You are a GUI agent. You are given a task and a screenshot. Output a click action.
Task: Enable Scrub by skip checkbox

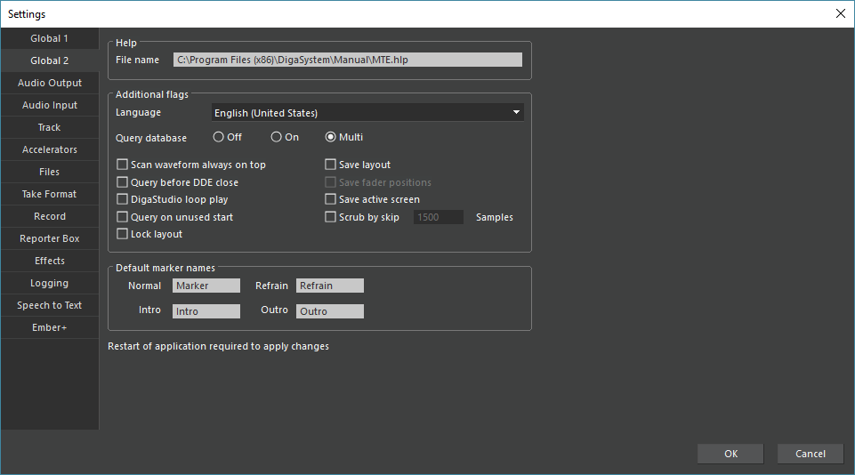(331, 217)
